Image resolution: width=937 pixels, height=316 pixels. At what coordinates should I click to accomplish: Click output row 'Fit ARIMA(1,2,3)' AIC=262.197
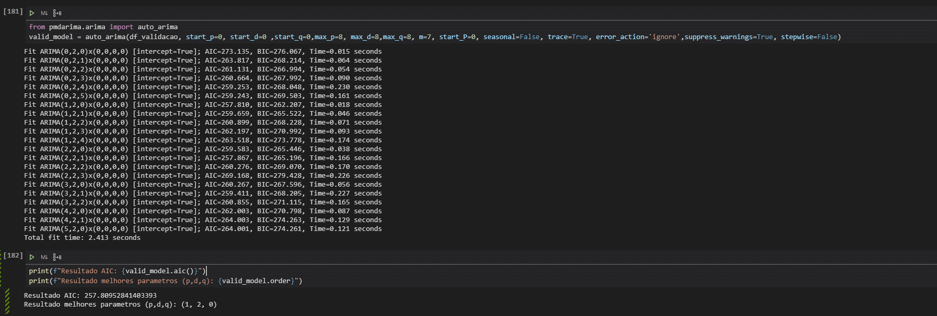tap(203, 131)
